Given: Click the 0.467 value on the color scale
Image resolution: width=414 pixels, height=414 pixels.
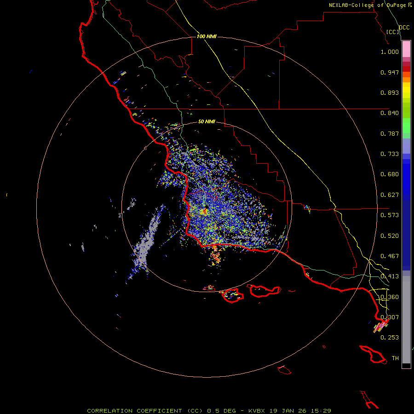Looking at the screenshot, I should click(390, 256).
